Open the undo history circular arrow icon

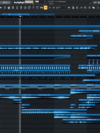(5, 8)
